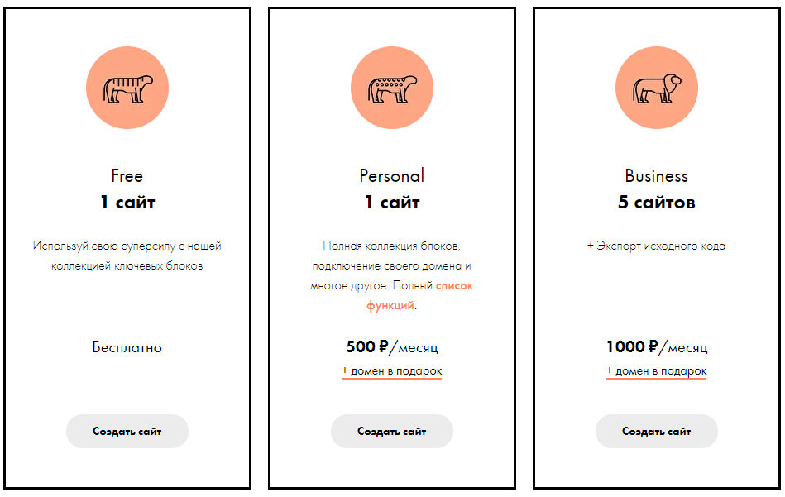
Task: Click the tiger icon on Free plan
Action: (127, 88)
